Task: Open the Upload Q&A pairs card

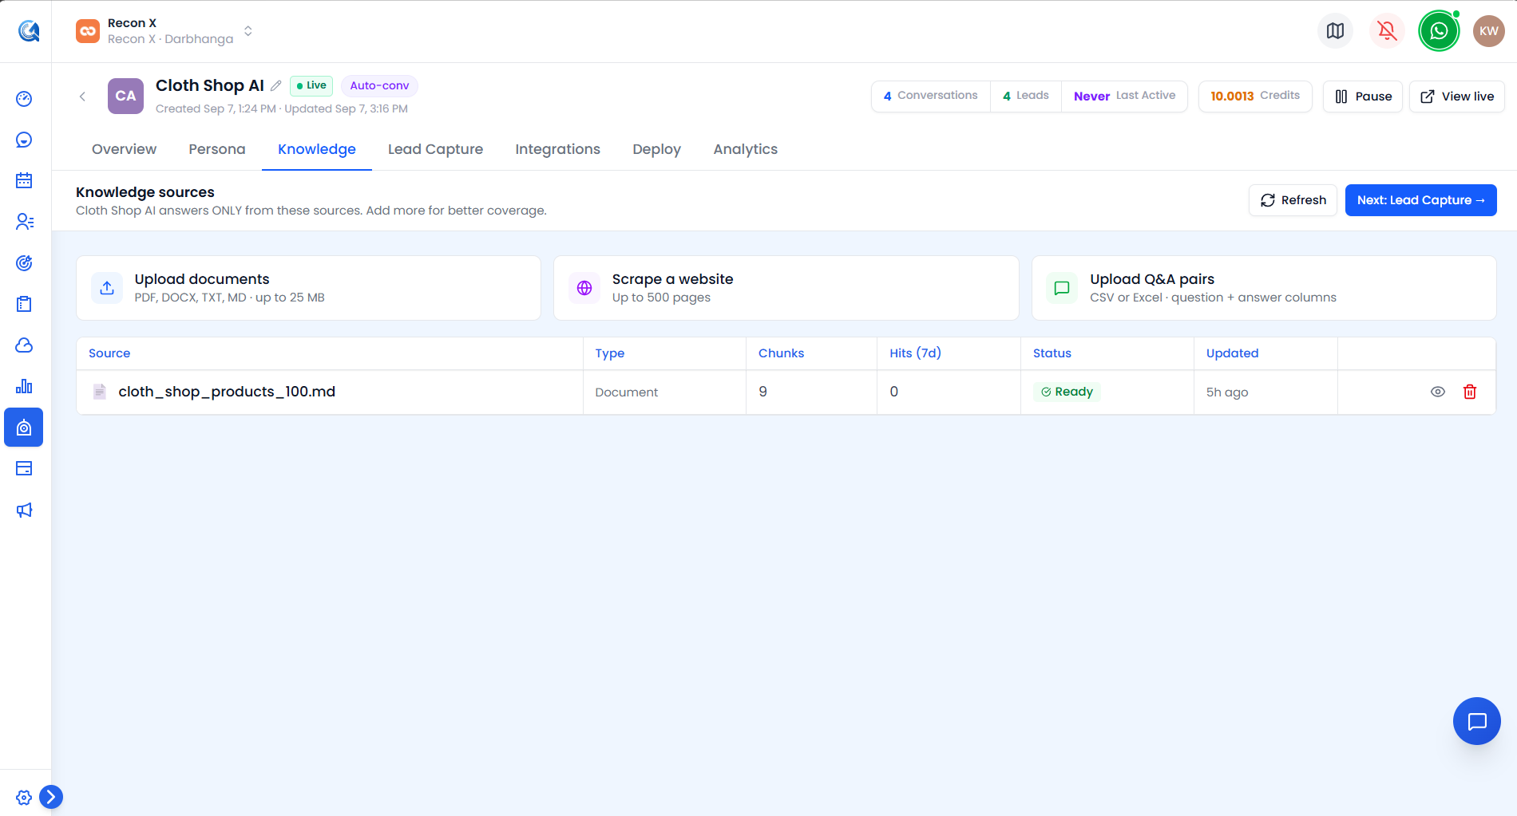Action: point(1263,288)
